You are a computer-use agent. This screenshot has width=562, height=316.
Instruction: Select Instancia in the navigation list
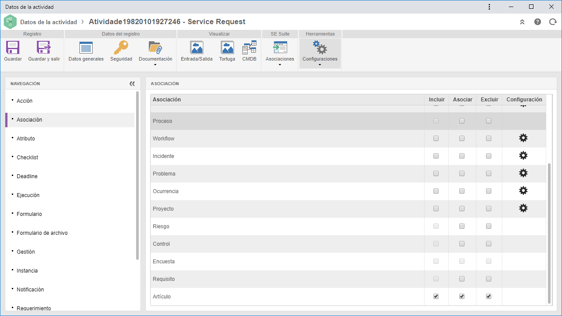point(70,271)
